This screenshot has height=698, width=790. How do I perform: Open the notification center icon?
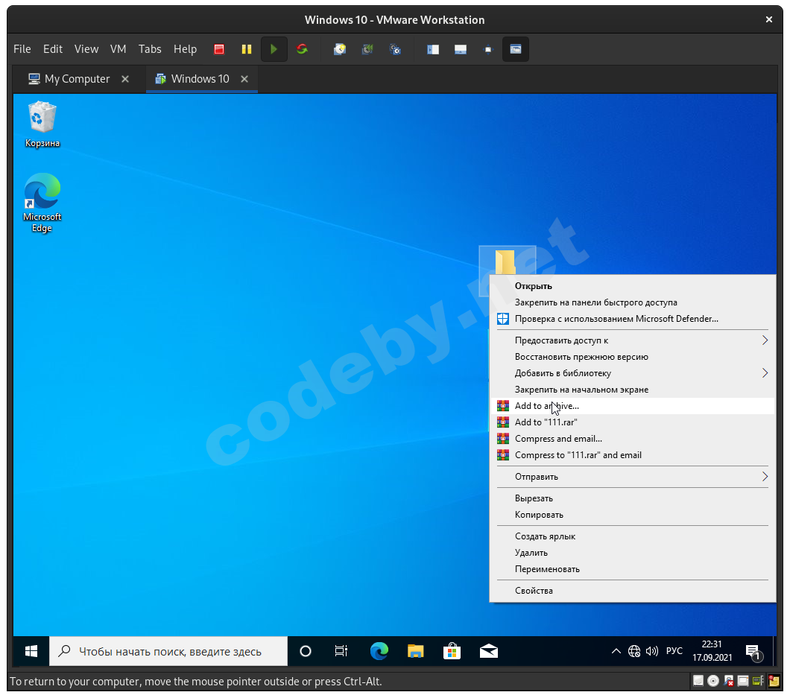point(753,653)
